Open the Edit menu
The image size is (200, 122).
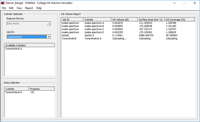point(11,8)
